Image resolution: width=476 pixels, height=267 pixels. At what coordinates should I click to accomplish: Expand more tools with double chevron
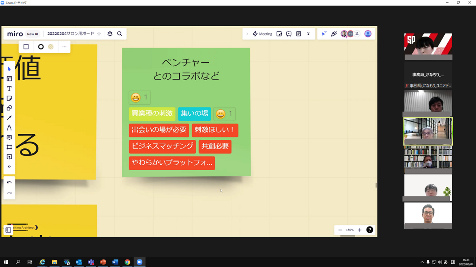(x=9, y=167)
